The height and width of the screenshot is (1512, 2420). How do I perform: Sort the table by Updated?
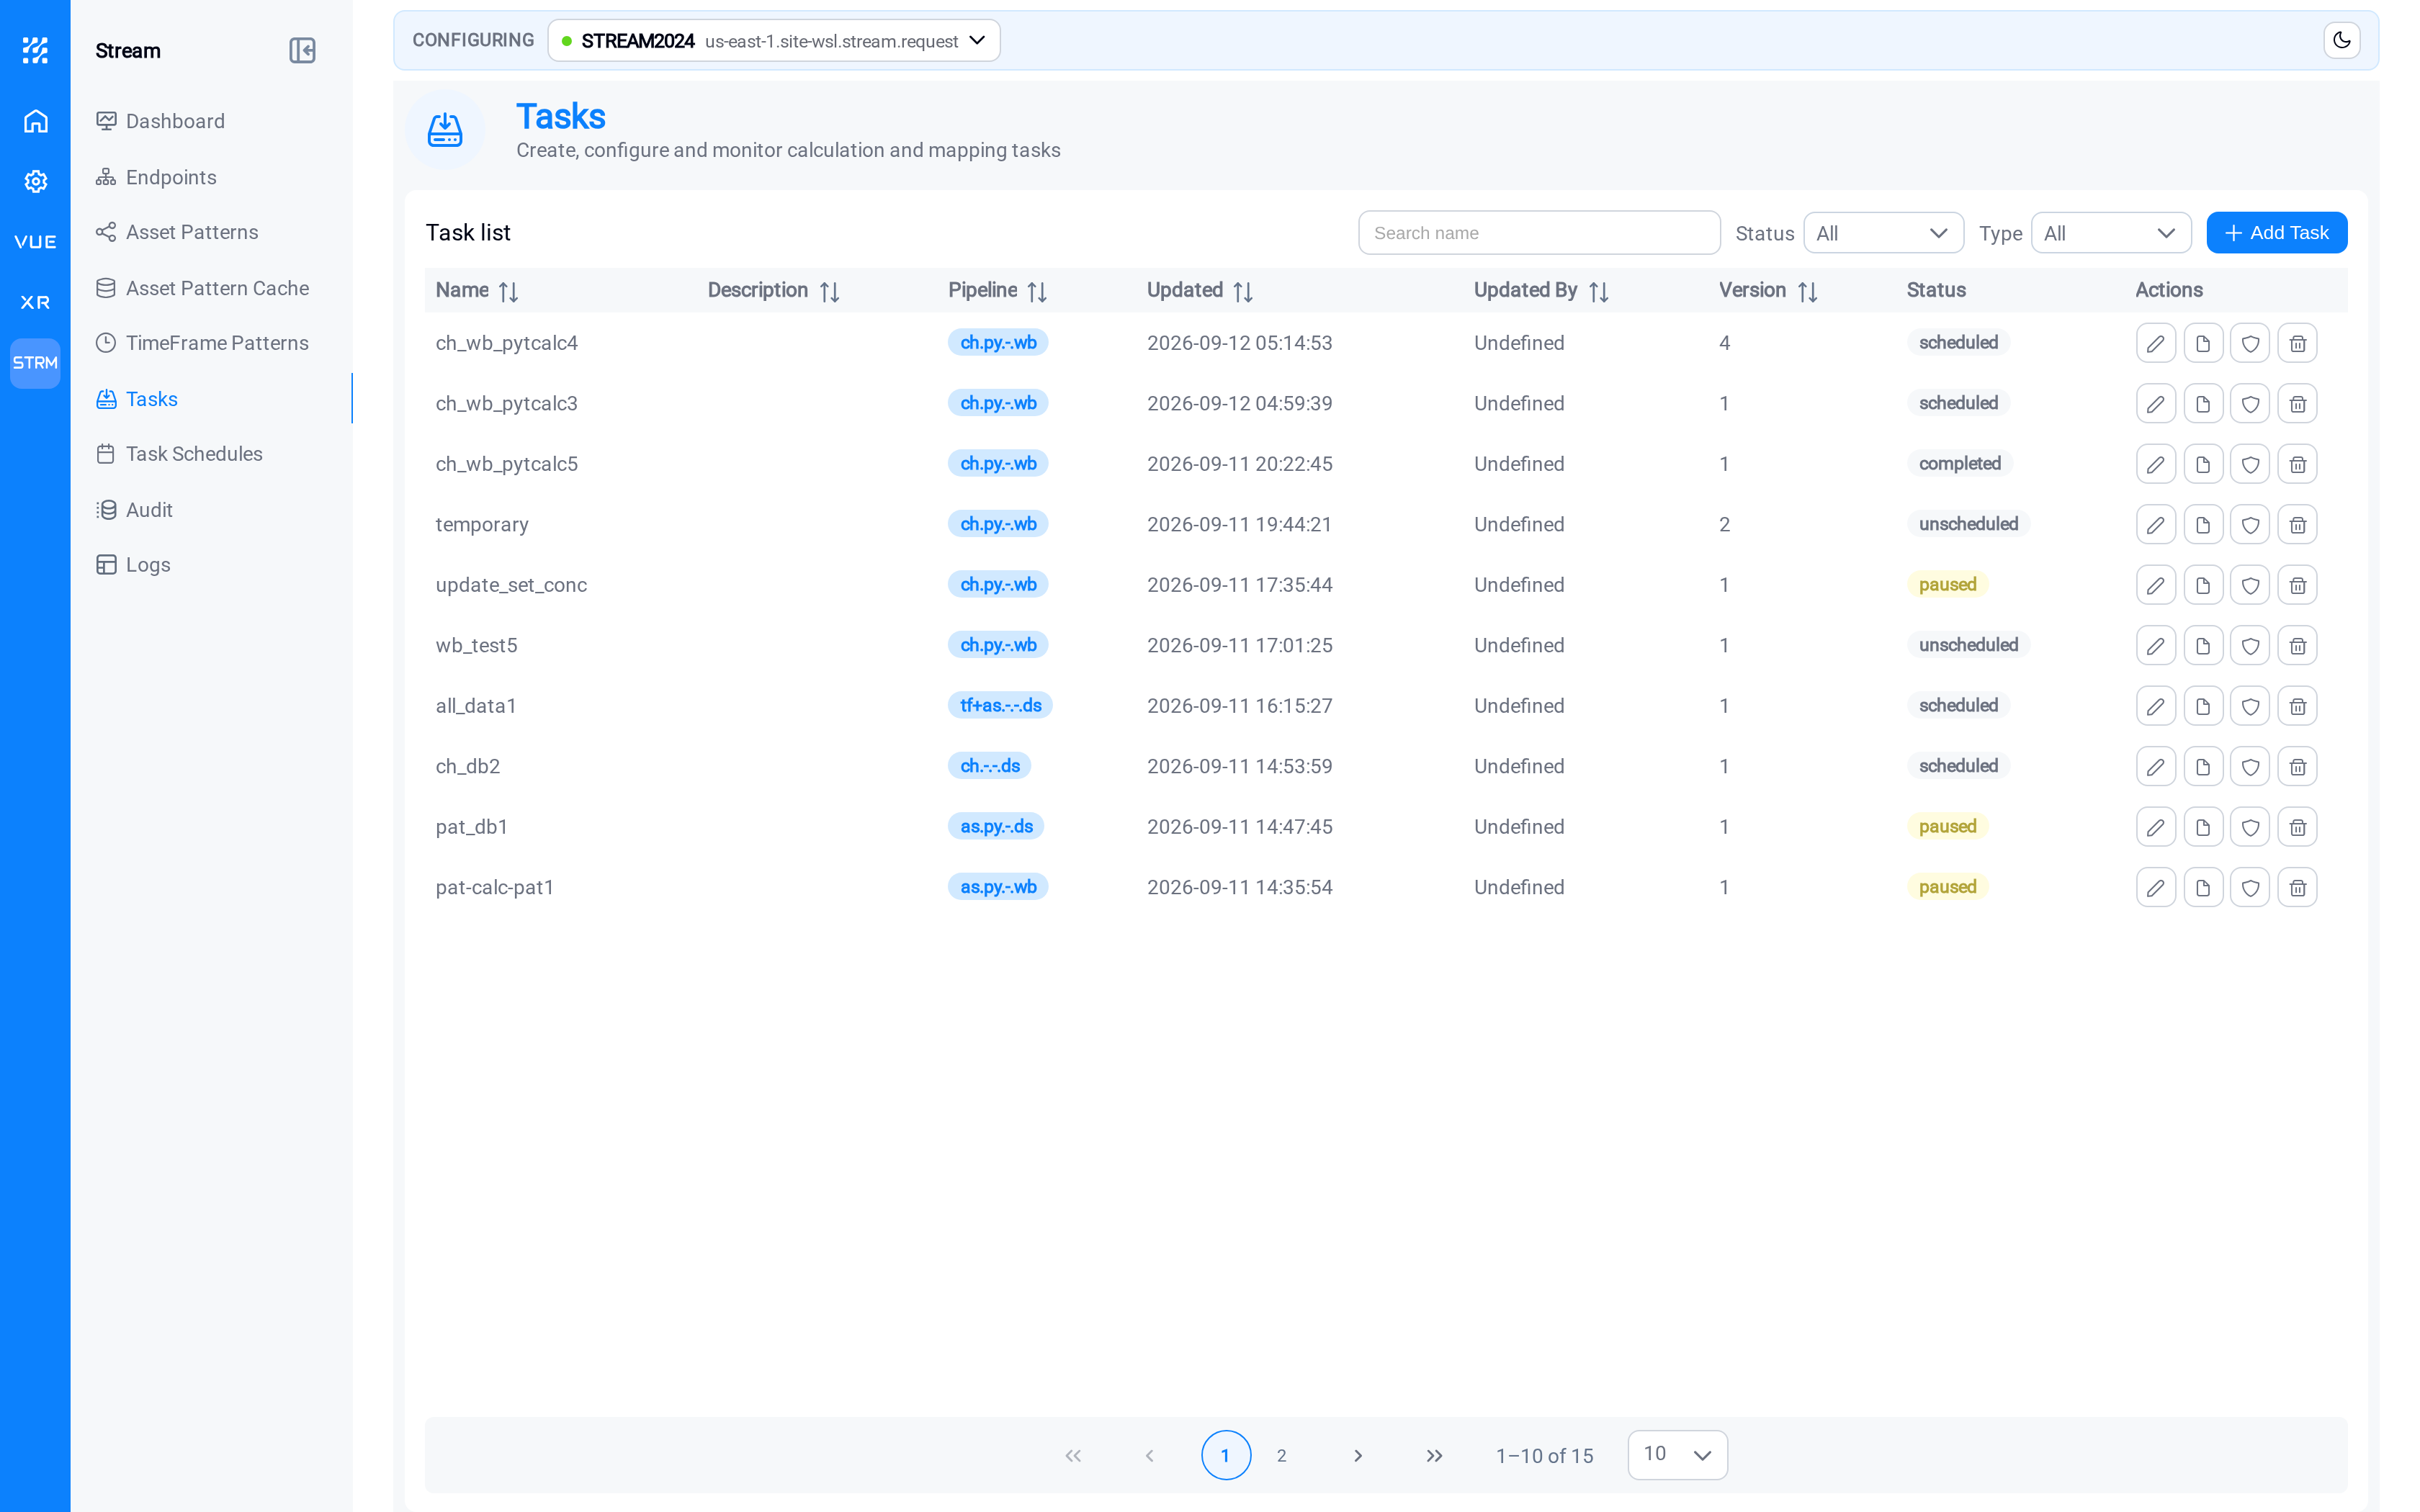[x=1242, y=291]
